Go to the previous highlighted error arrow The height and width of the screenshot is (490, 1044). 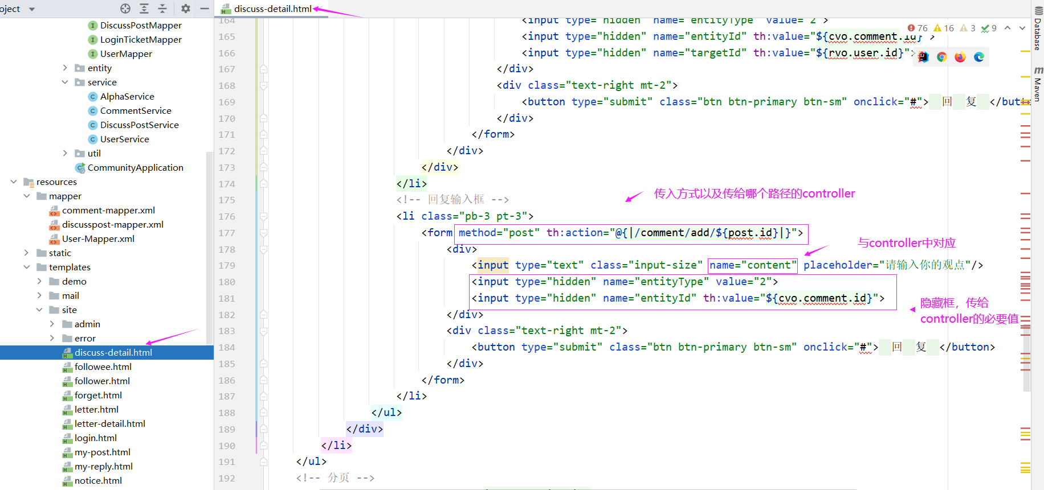click(x=1008, y=28)
